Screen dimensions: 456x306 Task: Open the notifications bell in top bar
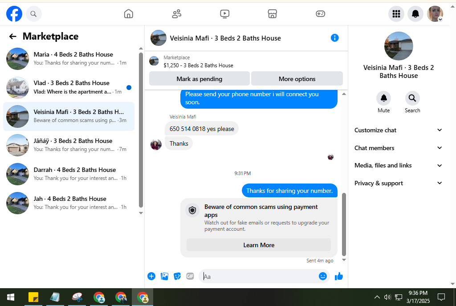point(415,14)
